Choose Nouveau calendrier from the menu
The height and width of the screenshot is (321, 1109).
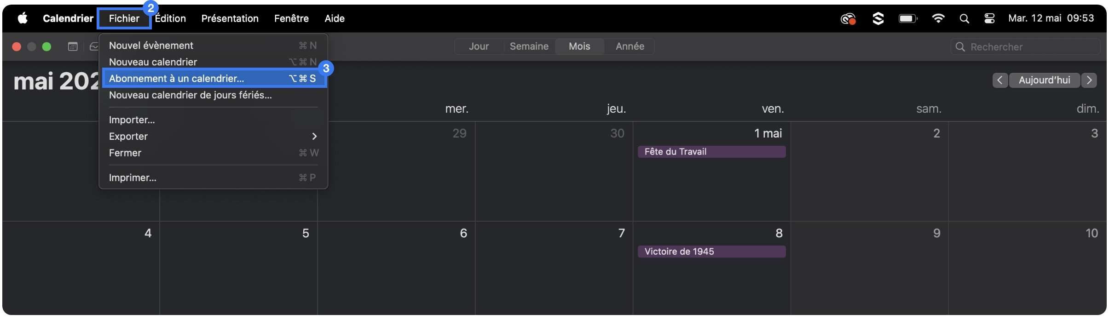214,62
